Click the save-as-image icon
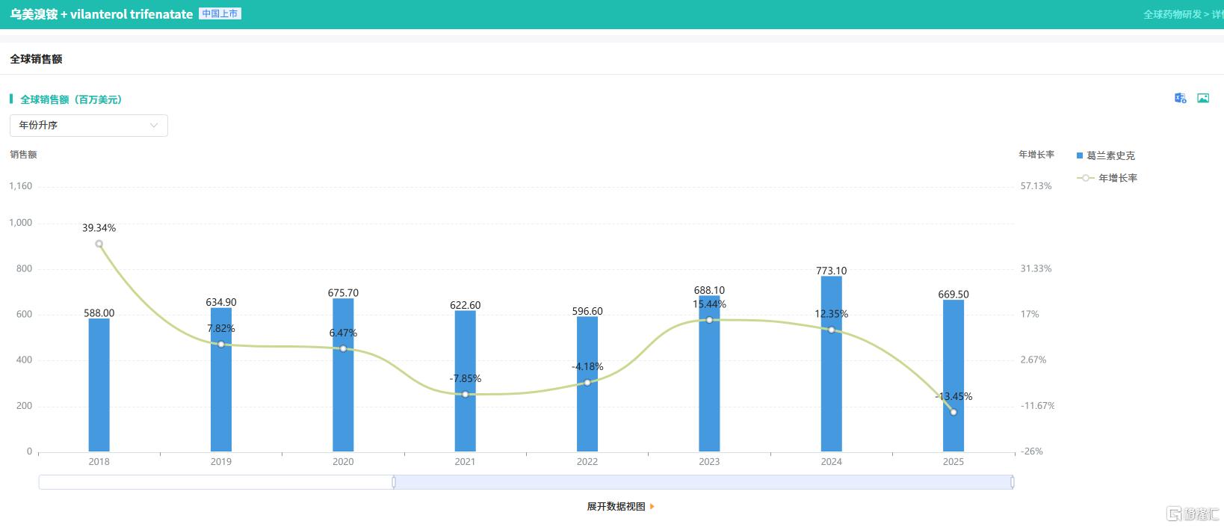Viewport: 1224px width, 527px height. pos(1203,98)
